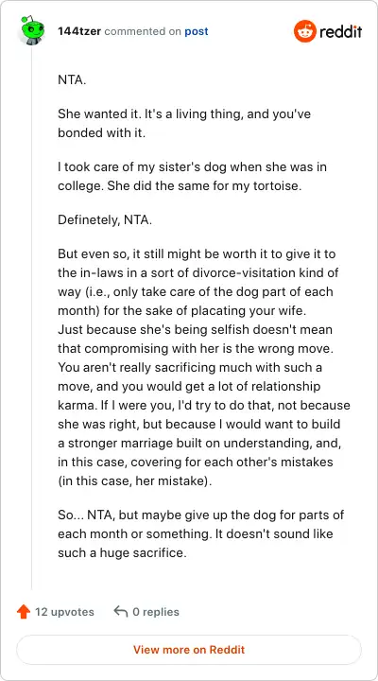Click the 'So... NTA, but maybe' closing paragraph
The height and width of the screenshot is (681, 378).
[201, 534]
